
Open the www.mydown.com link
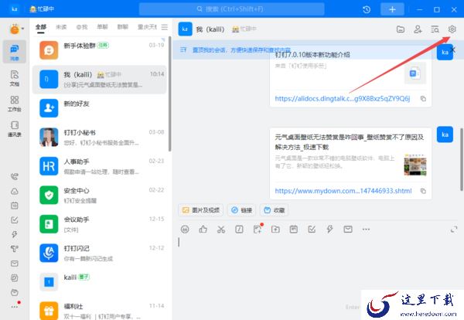tap(343, 191)
